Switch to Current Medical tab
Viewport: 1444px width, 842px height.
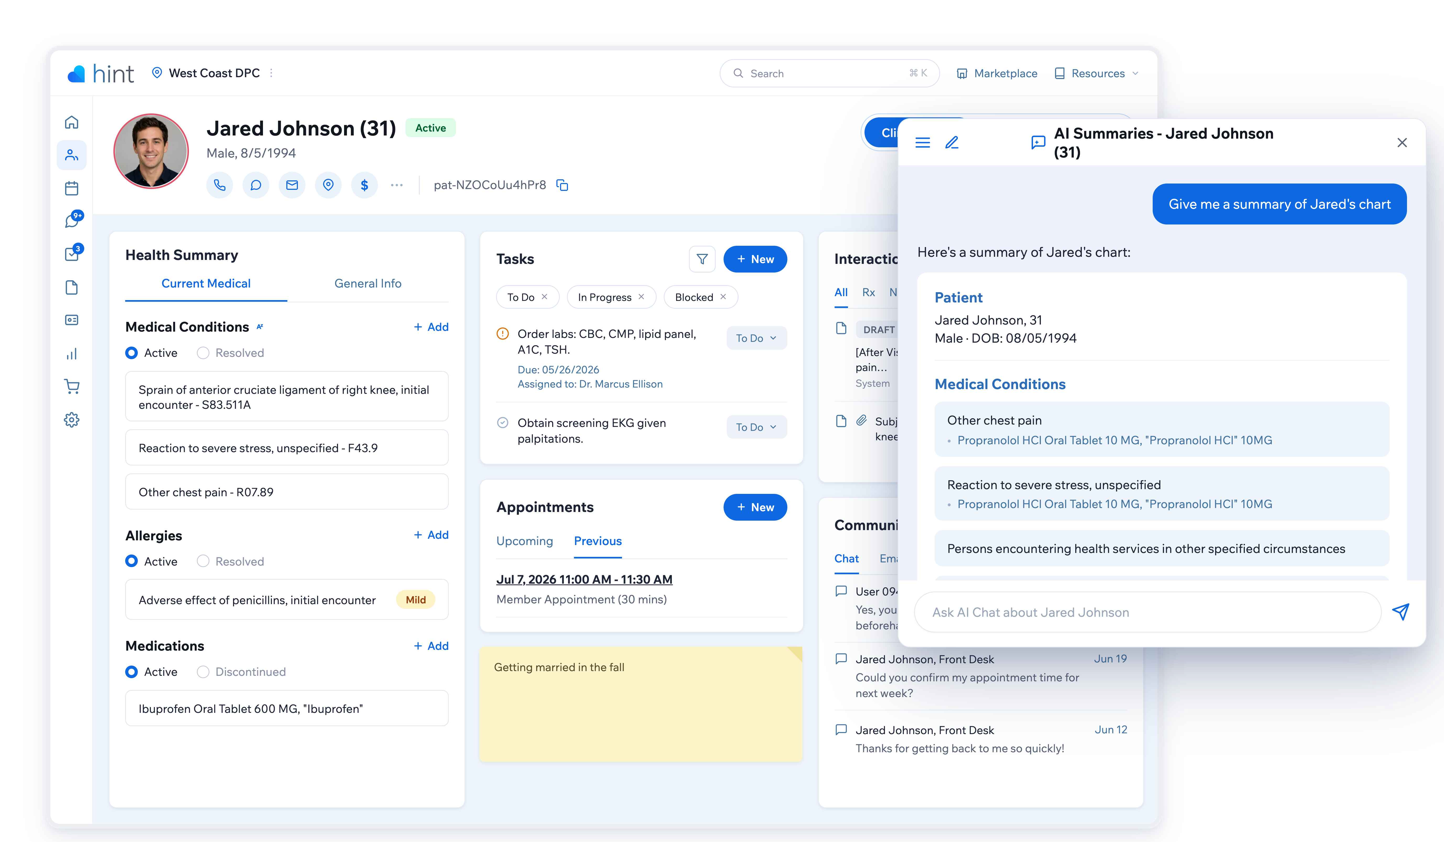[x=206, y=284]
